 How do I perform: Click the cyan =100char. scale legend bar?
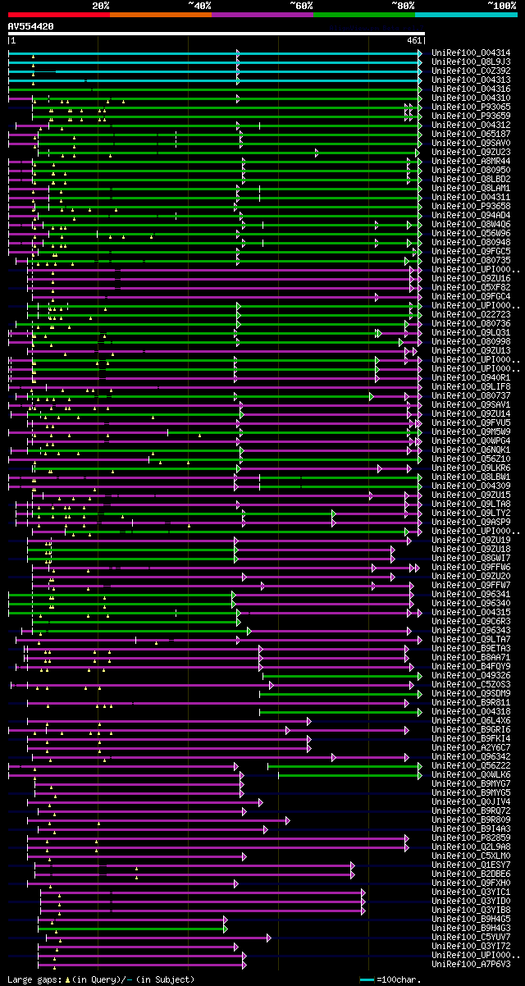tap(367, 979)
